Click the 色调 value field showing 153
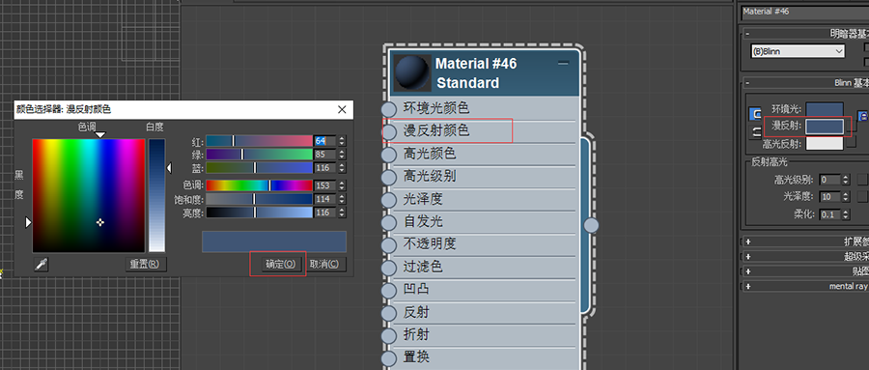The image size is (869, 370). [x=325, y=185]
